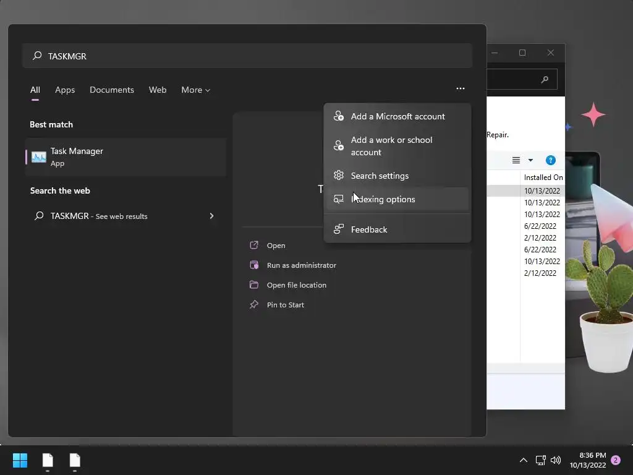The height and width of the screenshot is (475, 633).
Task: Open the view options dropdown arrow in background window
Action: point(530,160)
